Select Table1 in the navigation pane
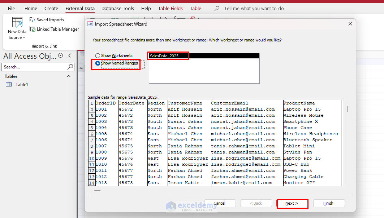Screen dimensions: 384x218 pyautogui.click(x=22, y=85)
